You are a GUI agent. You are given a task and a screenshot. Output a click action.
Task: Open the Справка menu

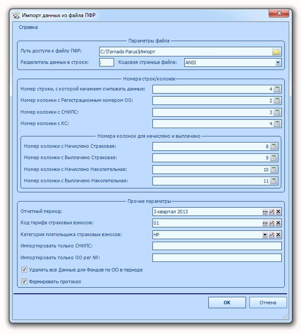[28, 27]
